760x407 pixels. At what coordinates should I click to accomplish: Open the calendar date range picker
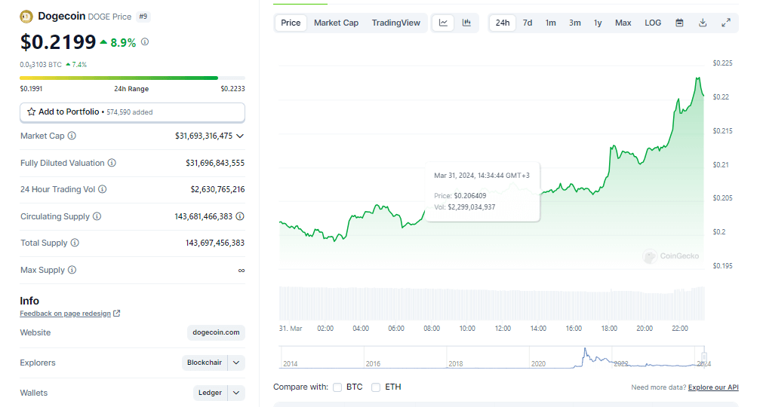coord(679,23)
